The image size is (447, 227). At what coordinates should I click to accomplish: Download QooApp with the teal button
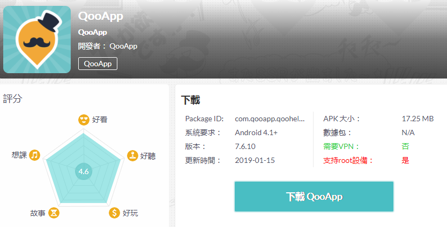pyautogui.click(x=314, y=197)
